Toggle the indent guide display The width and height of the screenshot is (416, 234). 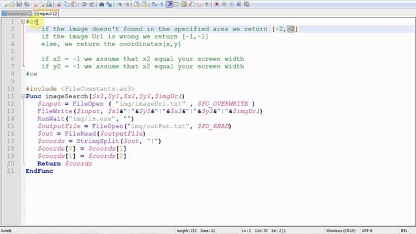point(169,5)
